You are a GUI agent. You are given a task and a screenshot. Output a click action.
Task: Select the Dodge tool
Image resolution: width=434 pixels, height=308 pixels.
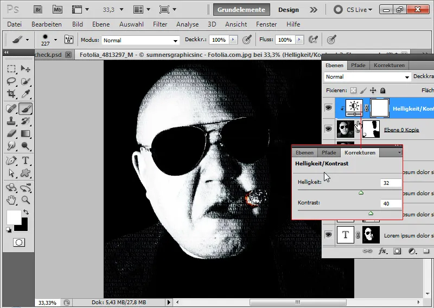(25, 146)
